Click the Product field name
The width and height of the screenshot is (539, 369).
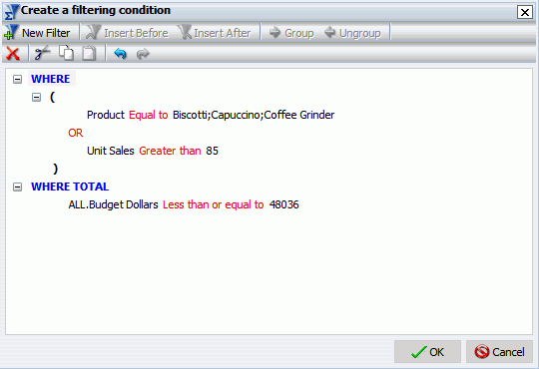point(106,115)
